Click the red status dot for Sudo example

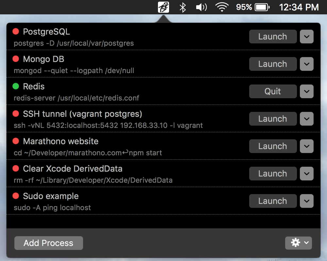tap(16, 196)
